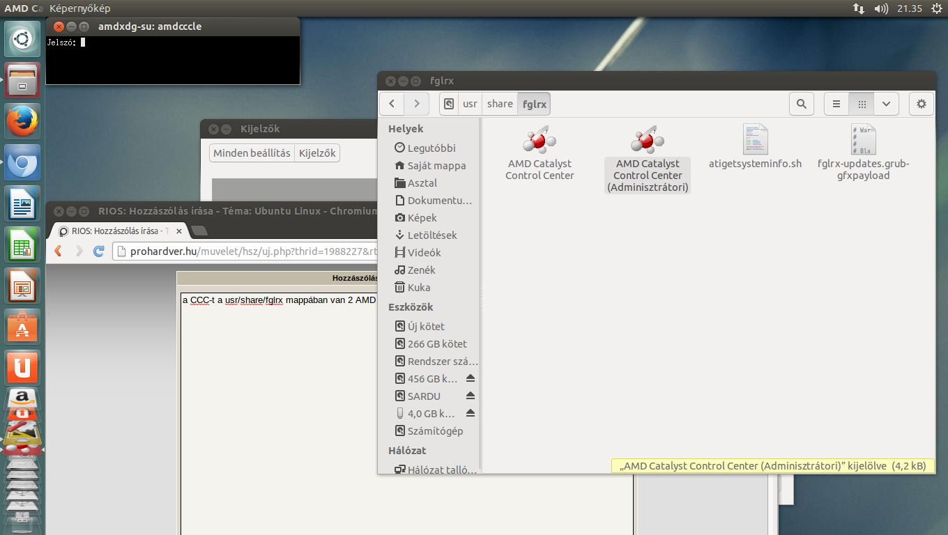
Task: Open LibreOffice Impress from the launcher
Action: point(22,286)
